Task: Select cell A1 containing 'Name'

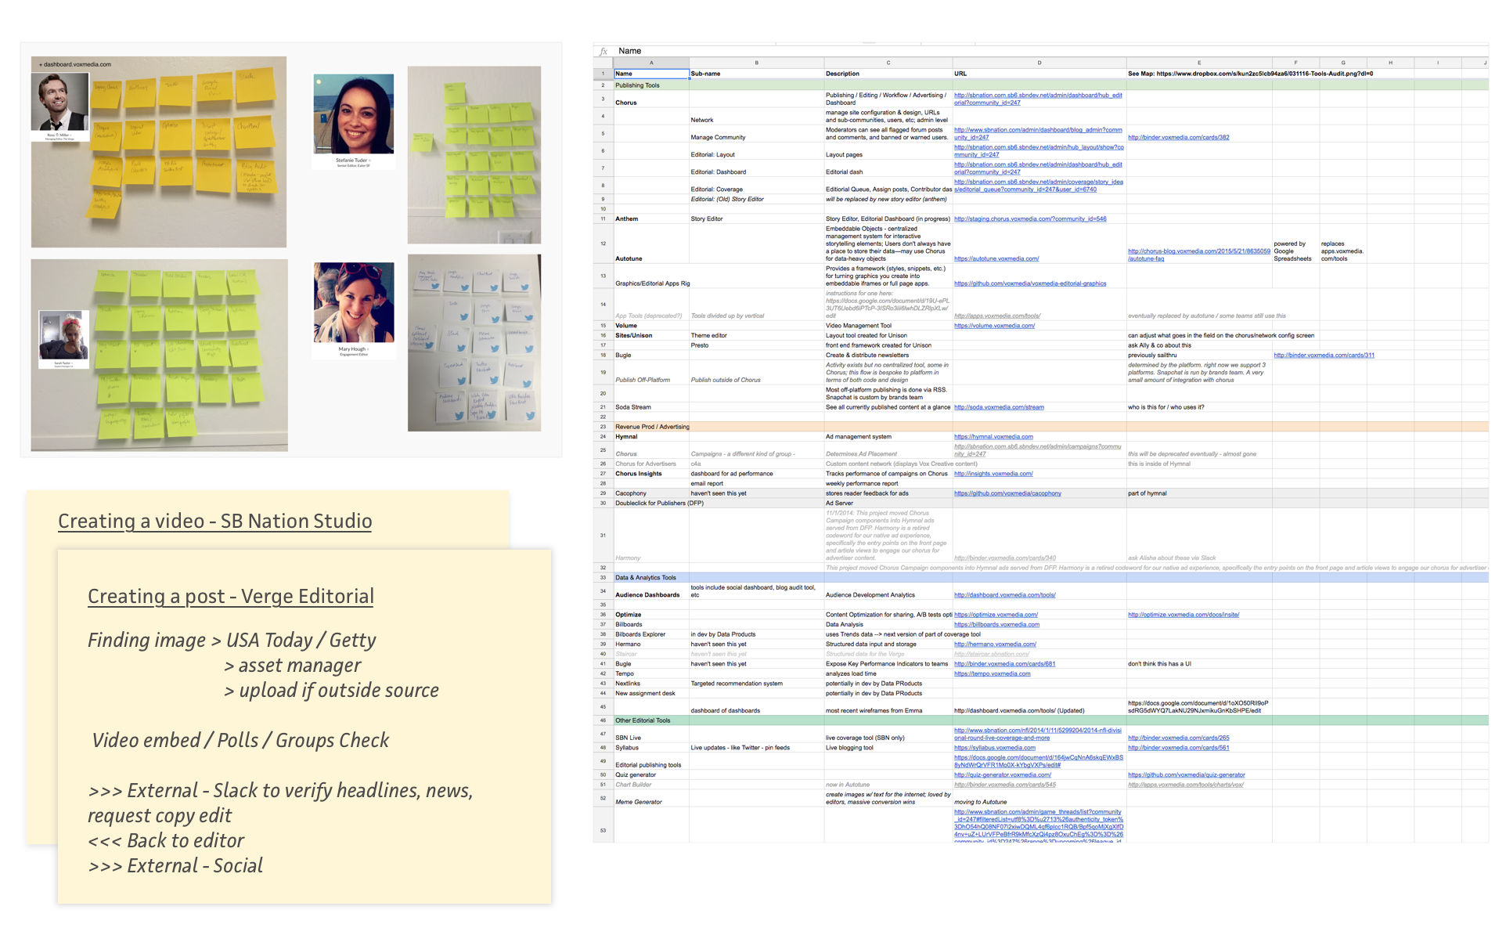Action: (x=651, y=74)
